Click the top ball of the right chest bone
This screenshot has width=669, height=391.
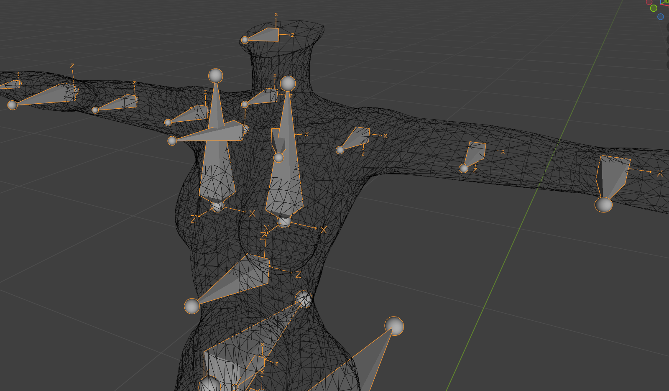[x=288, y=84]
